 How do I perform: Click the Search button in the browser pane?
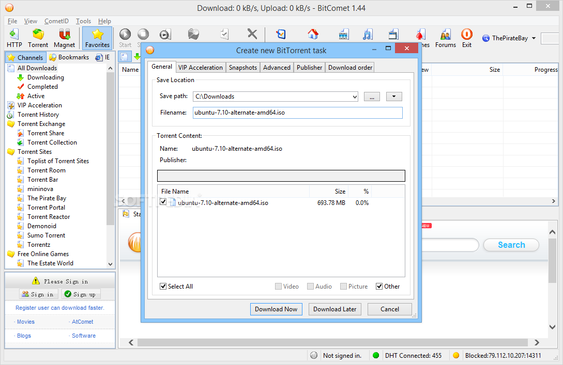[511, 245]
